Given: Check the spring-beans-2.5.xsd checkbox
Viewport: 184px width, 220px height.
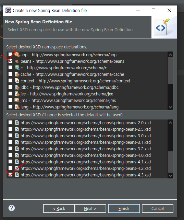Looking at the screenshot, I should tap(10, 129).
